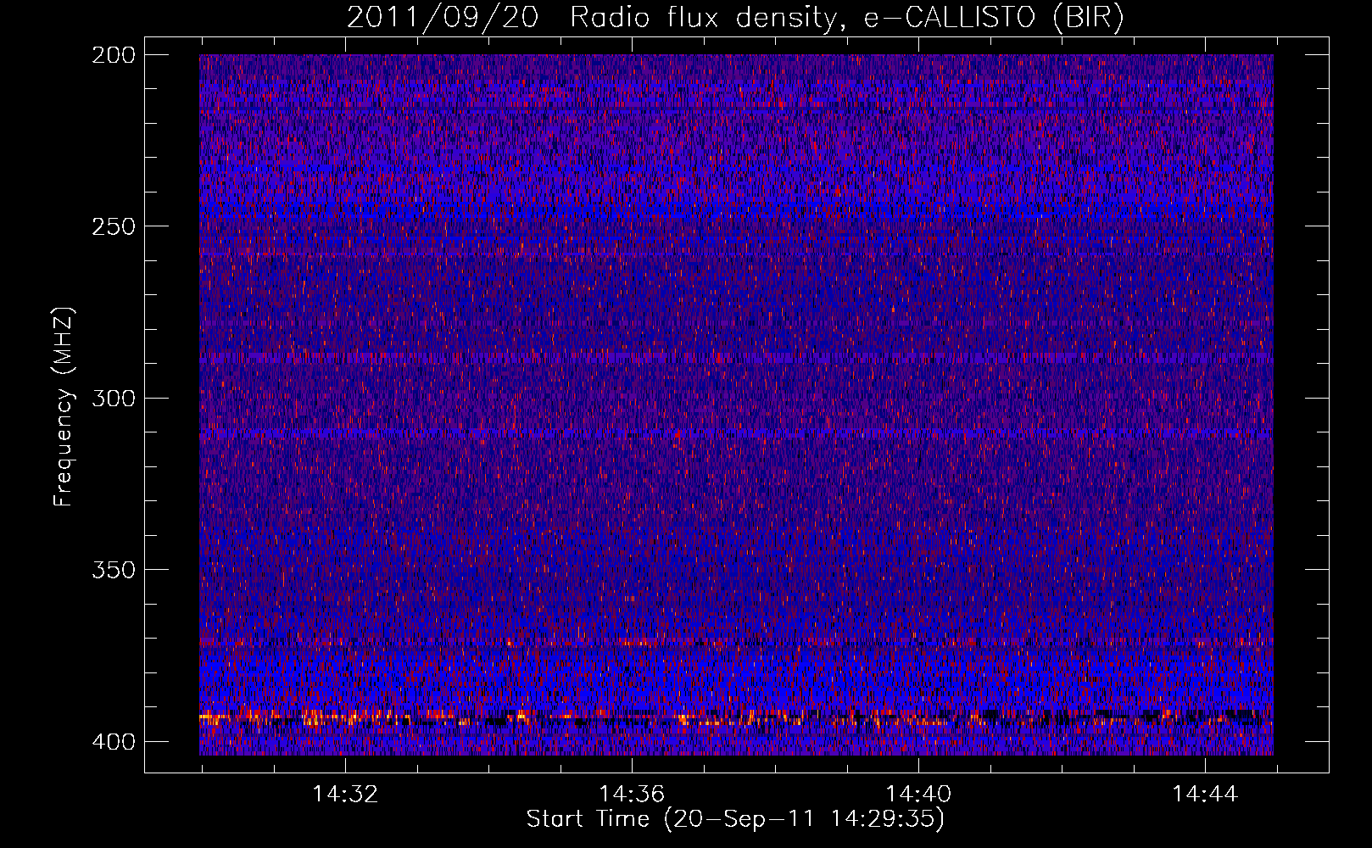Click the 350 frequency tick label
This screenshot has height=848, width=1372.
coord(113,570)
